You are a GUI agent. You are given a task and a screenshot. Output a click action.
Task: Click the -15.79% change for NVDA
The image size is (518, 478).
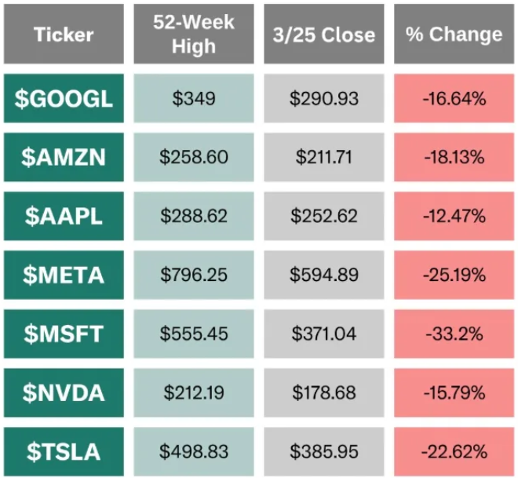(454, 392)
